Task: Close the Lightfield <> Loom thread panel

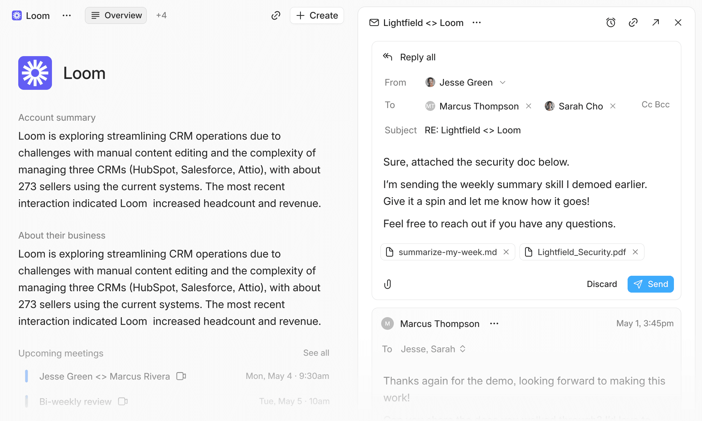Action: 678,23
